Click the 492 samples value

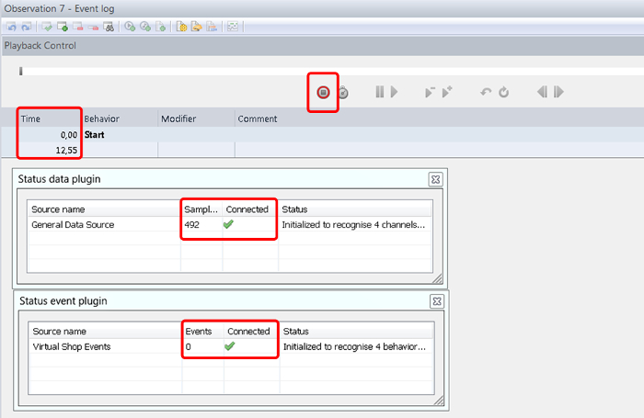[x=191, y=225]
